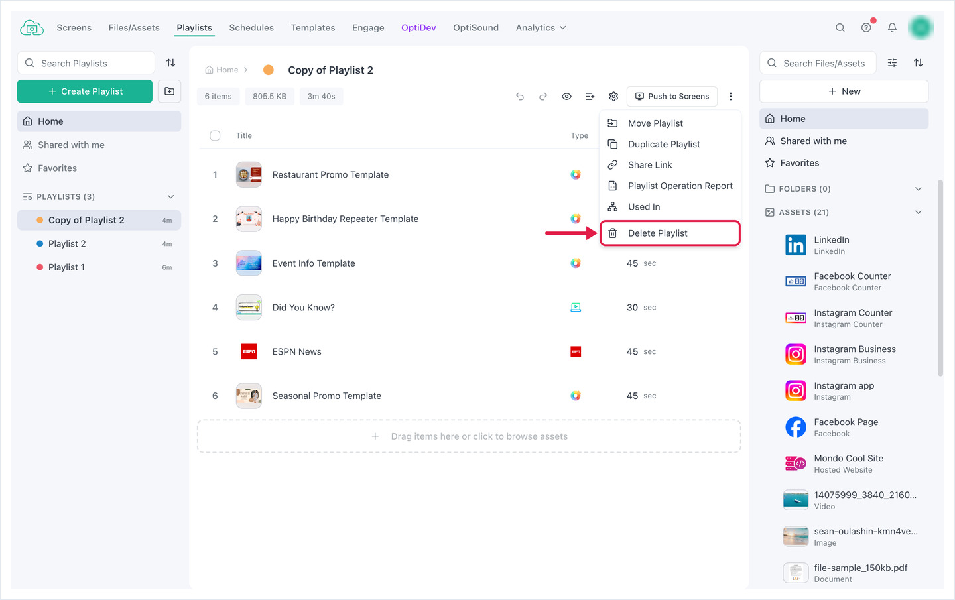
Task: Choose Delete Playlist from the menu
Action: coord(670,233)
